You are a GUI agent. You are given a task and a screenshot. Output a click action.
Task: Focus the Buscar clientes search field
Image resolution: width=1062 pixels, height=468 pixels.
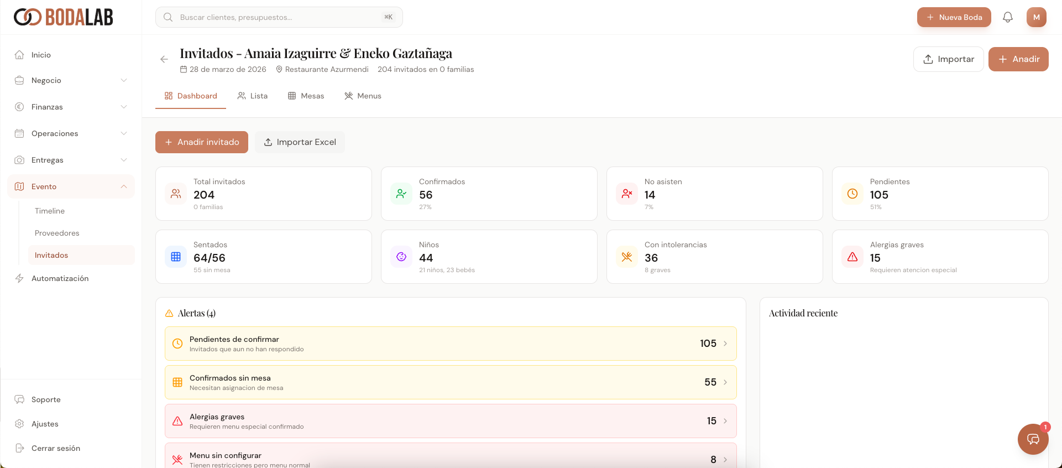[279, 17]
